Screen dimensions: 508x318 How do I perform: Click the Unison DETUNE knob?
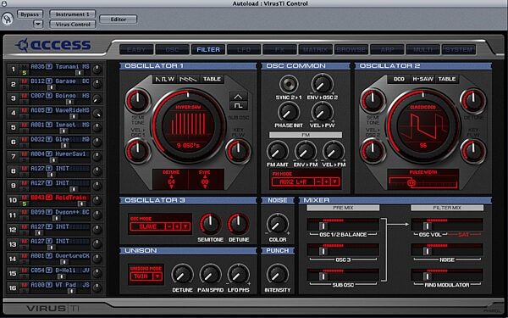pos(182,275)
